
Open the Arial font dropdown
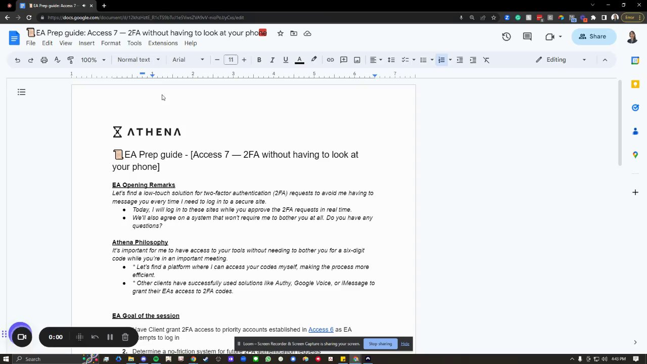coord(189,60)
